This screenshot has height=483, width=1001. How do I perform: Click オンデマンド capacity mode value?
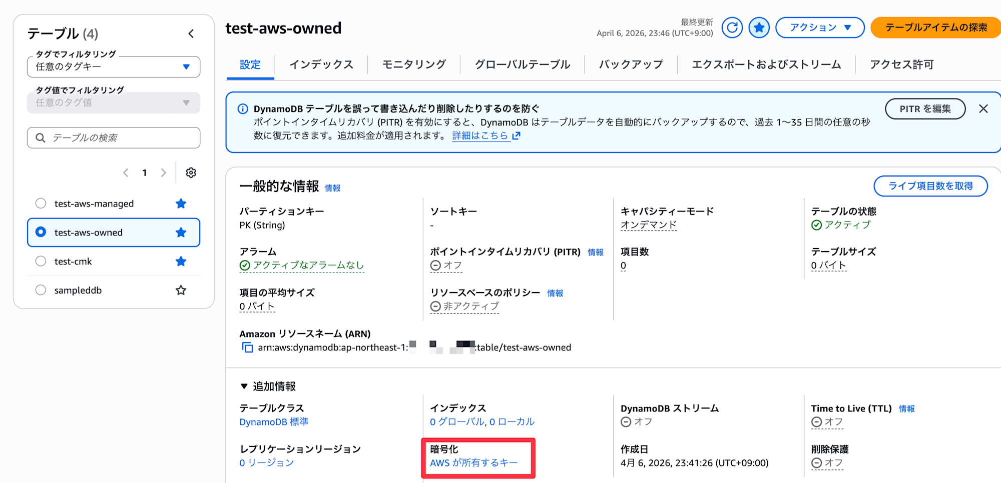tap(649, 225)
